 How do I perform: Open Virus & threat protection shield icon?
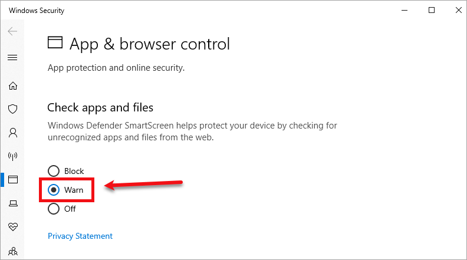(12, 109)
